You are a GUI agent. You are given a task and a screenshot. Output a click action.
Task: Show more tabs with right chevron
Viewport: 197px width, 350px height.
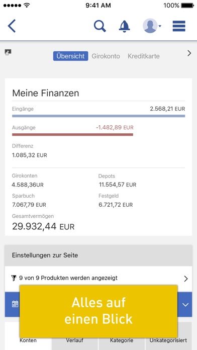[189, 53]
